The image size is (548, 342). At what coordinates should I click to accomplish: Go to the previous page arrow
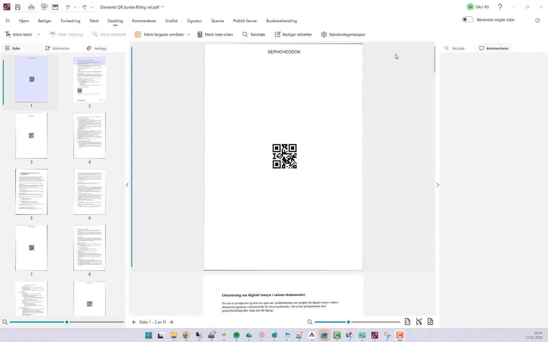134,322
